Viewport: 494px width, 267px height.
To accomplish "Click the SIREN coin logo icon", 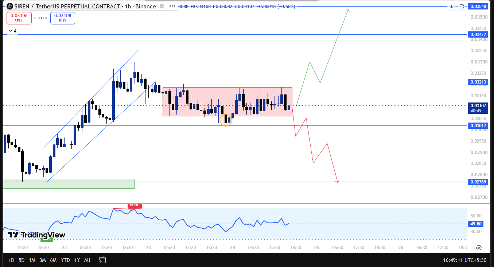I will coord(10,7).
